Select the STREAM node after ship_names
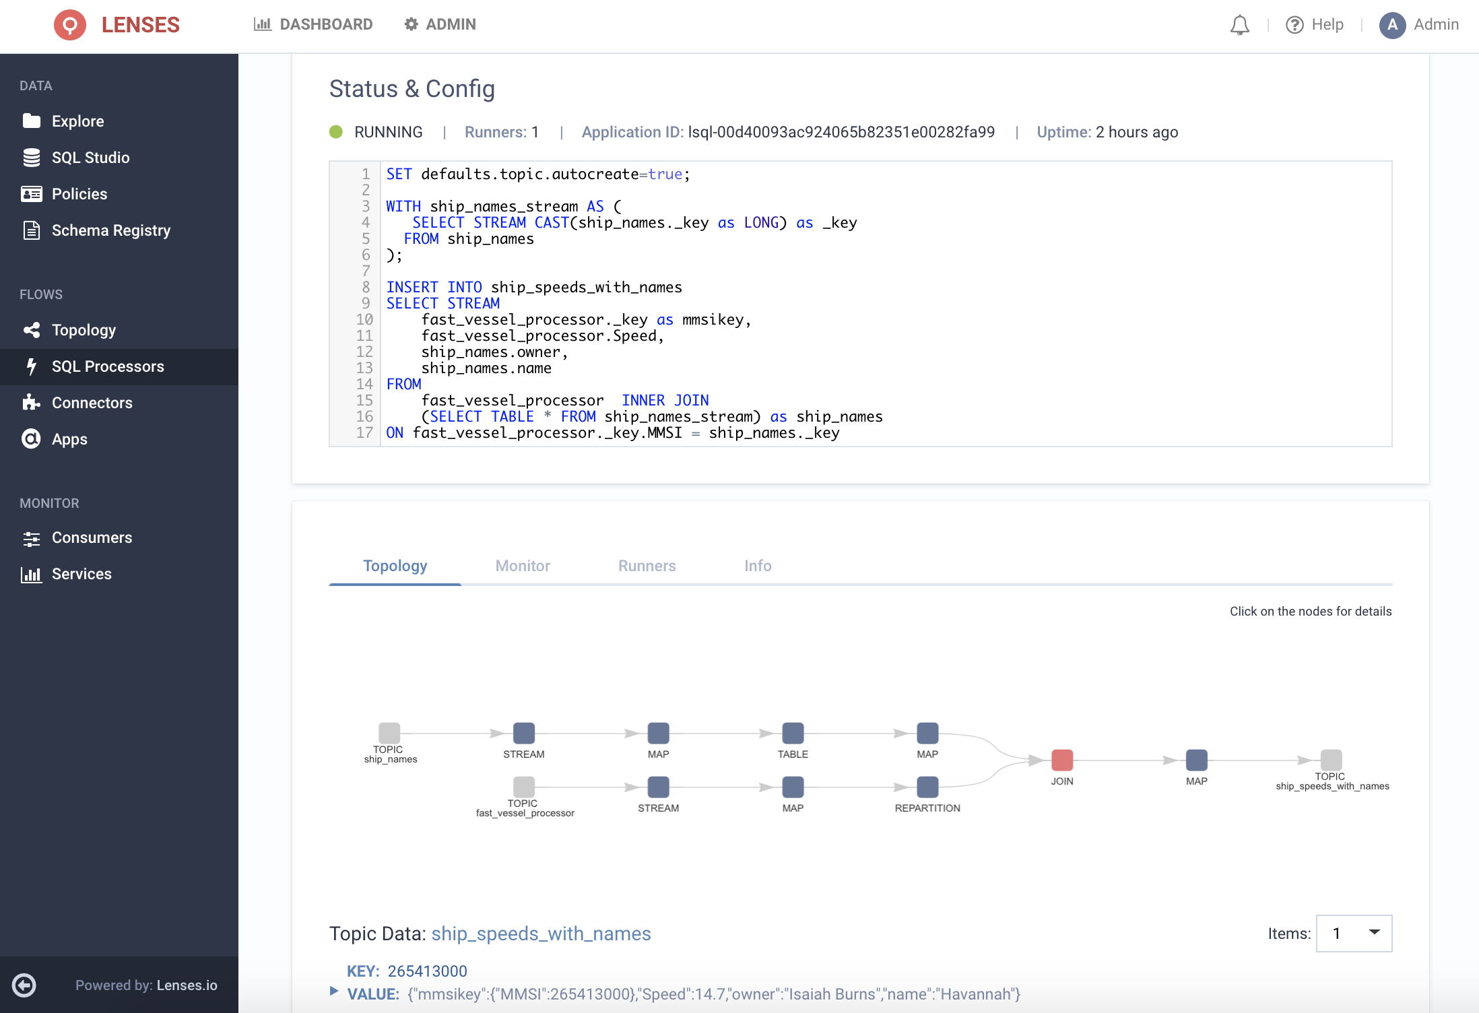Image resolution: width=1479 pixels, height=1013 pixels. click(524, 733)
